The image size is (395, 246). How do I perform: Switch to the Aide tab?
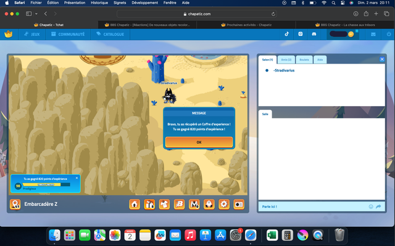point(320,60)
